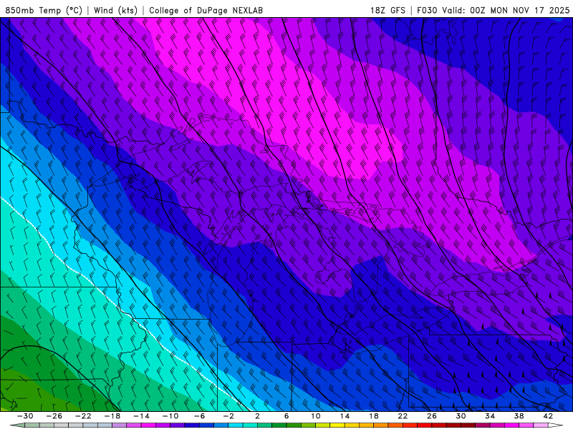Select the positive 18 color scale label
Image resolution: width=573 pixels, height=429 pixels.
point(373,416)
